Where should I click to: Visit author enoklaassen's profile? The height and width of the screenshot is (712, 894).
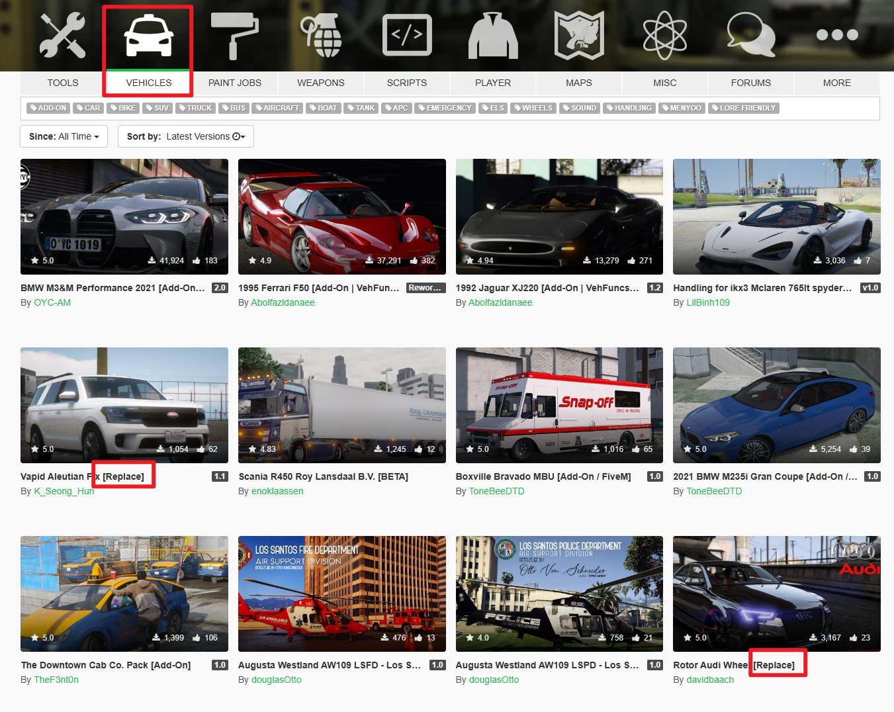277,491
